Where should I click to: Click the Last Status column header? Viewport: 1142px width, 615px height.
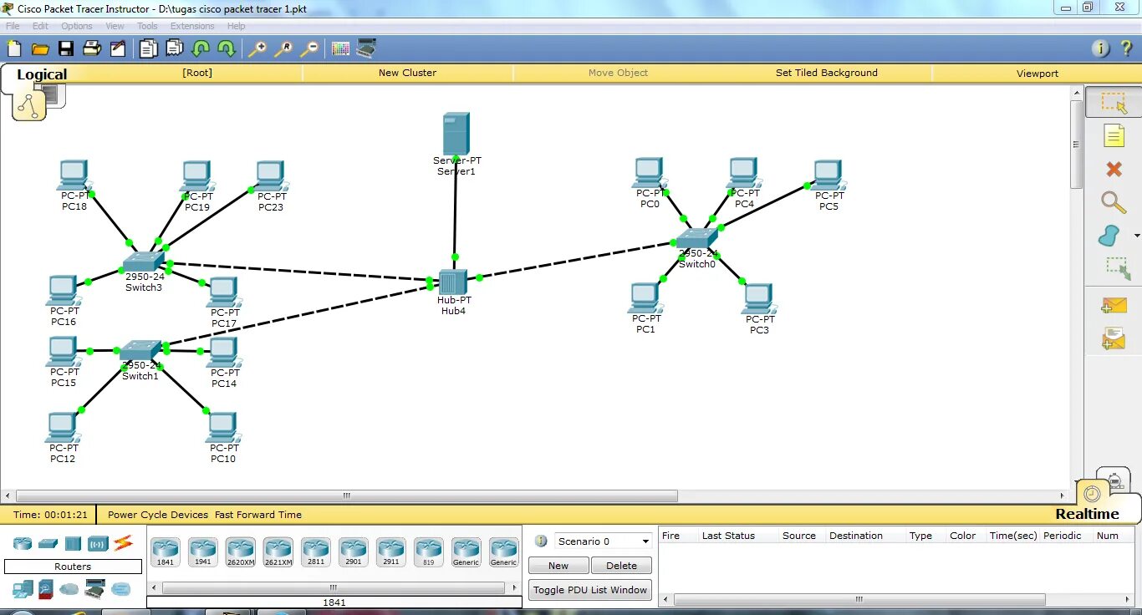click(728, 536)
